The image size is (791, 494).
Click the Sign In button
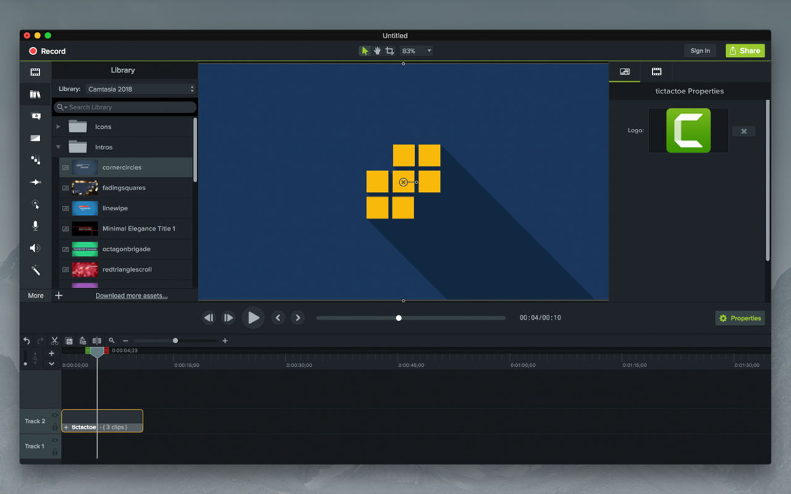point(700,51)
